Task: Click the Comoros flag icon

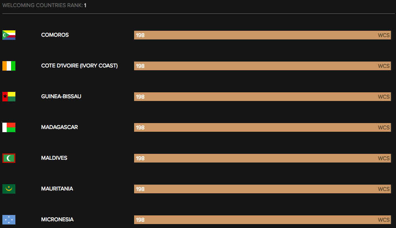Action: point(9,35)
